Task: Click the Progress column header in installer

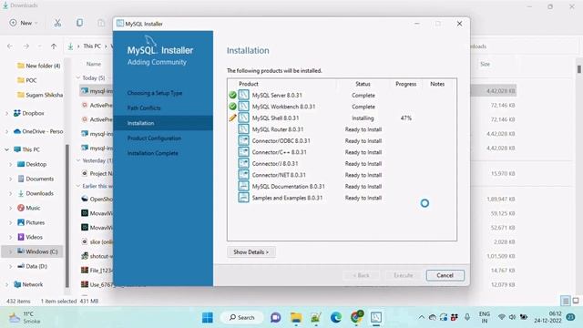Action: point(406,84)
